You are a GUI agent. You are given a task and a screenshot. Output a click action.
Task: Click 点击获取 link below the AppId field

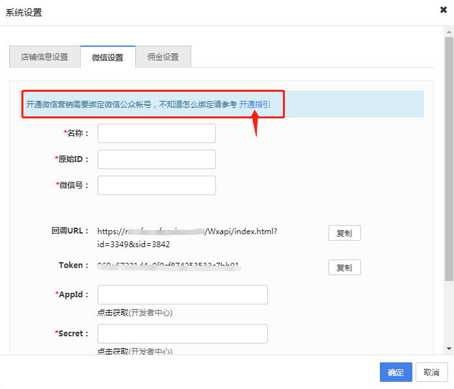point(112,312)
